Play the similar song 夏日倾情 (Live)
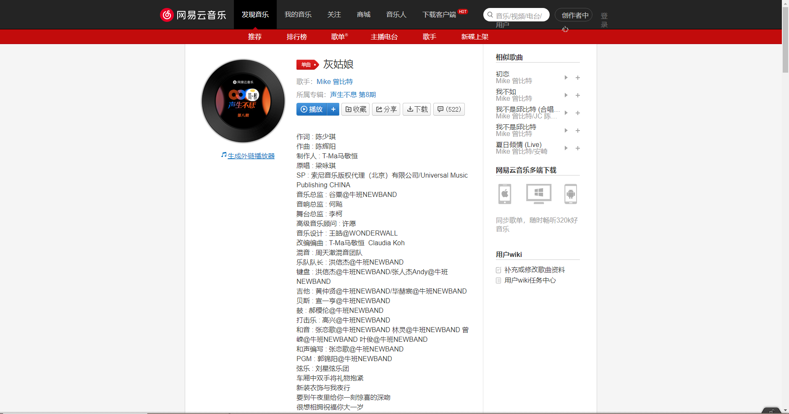This screenshot has width=789, height=414. (566, 148)
